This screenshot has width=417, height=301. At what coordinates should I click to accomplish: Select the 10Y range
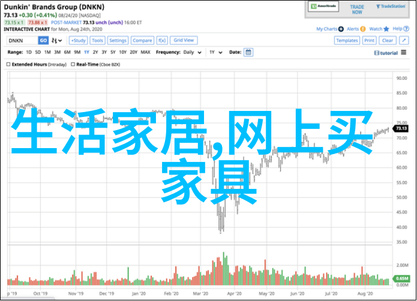122,52
